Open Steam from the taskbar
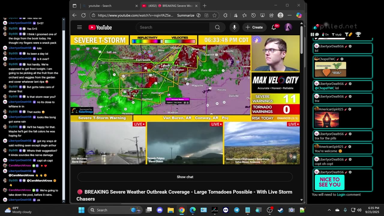The image size is (384, 216). [x=280, y=210]
